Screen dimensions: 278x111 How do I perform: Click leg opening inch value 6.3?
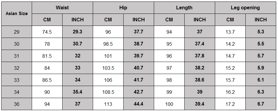point(261,92)
